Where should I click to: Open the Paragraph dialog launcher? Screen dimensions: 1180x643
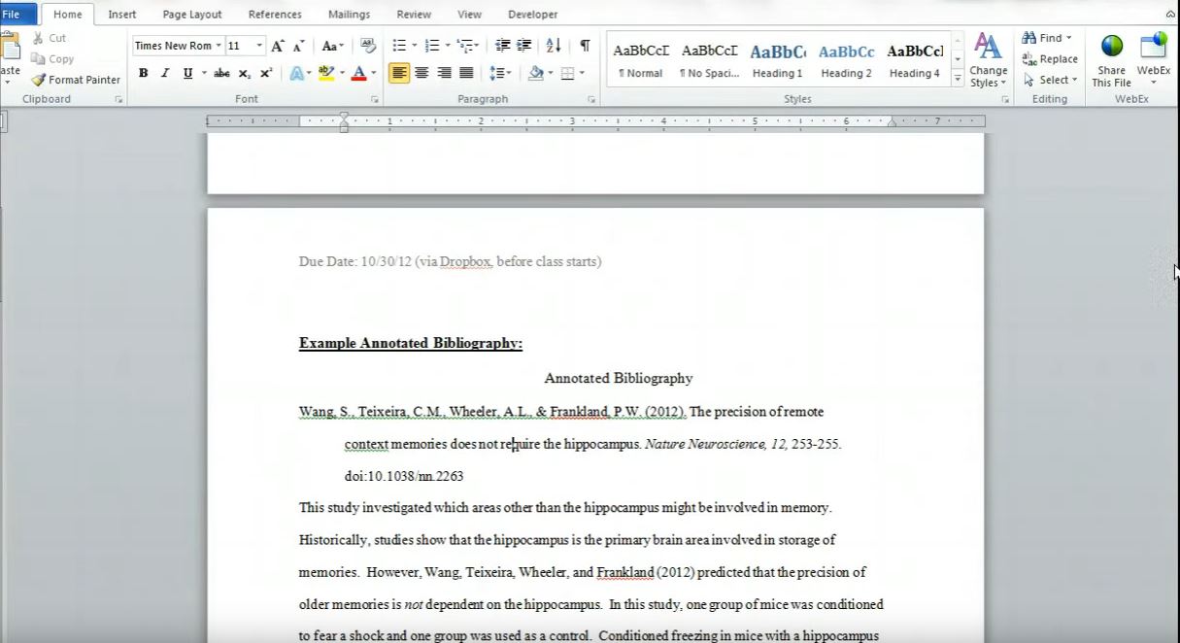pyautogui.click(x=591, y=100)
